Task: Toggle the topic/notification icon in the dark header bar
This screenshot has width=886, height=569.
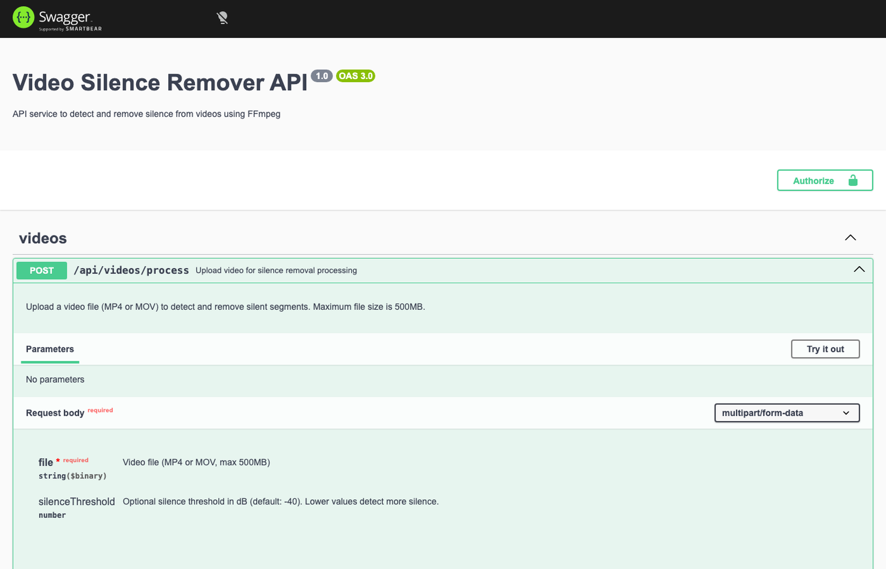Action: point(222,17)
